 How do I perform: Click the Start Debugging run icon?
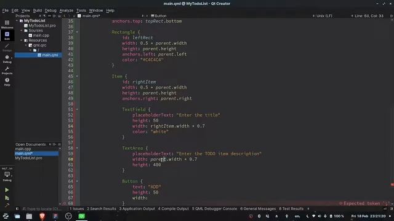[x=7, y=198]
